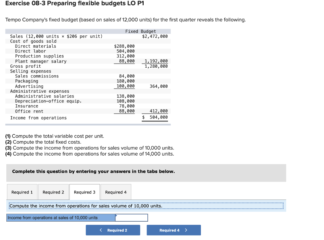The height and width of the screenshot is (240, 324).
Task: Click the Gross profit value 1,280,000
Action: [x=156, y=66]
